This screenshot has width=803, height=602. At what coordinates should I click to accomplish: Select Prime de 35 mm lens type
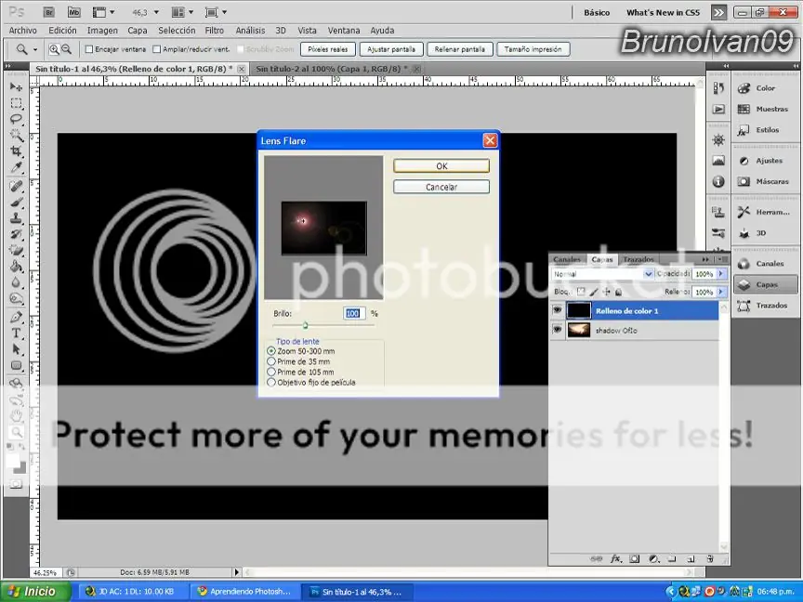pos(271,361)
